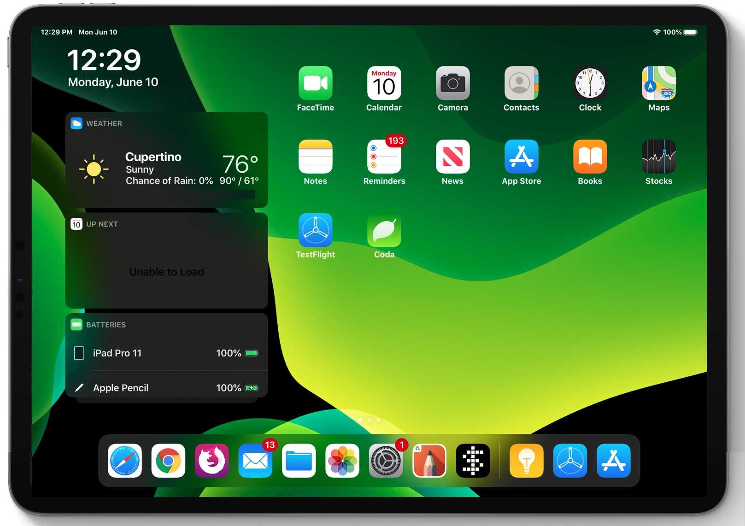Tap the home screen page dots
Screen dimensions: 745x526
coord(369,420)
